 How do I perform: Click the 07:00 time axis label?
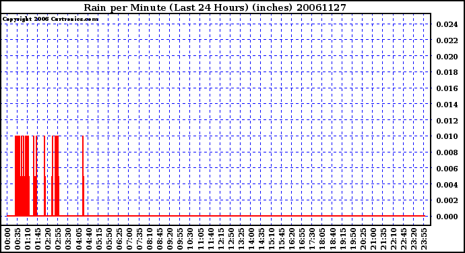pos(129,239)
